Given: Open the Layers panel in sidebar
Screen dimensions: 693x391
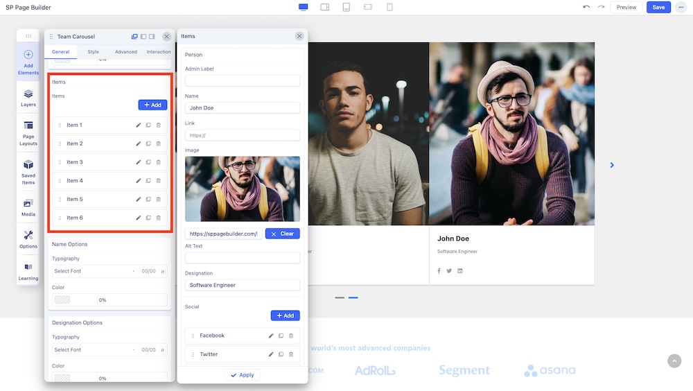Looking at the screenshot, I should (28, 98).
